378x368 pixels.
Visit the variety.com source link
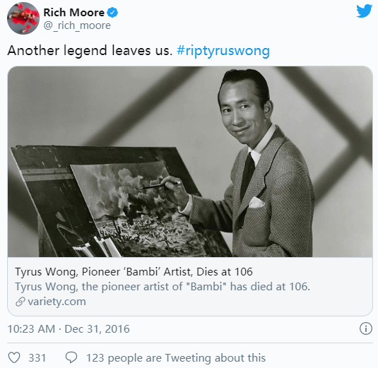(x=57, y=302)
